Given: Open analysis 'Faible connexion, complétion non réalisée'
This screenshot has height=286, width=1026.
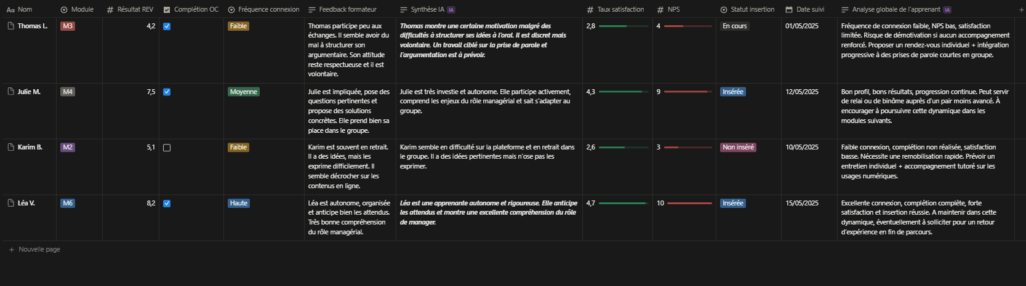Looking at the screenshot, I should pos(918,161).
